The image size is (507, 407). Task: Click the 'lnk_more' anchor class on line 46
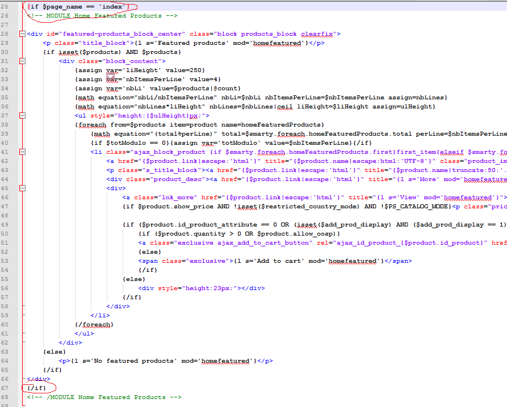178,197
